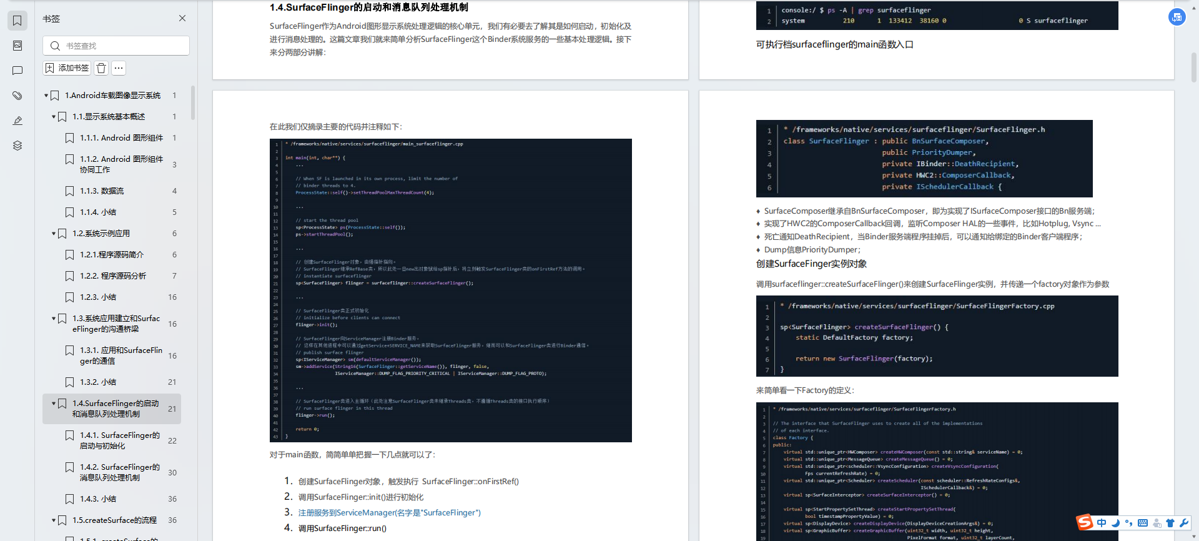Collapse the 1.4.SurfaceFlinger的启动 bookmark node
The height and width of the screenshot is (541, 1199).
tap(54, 404)
